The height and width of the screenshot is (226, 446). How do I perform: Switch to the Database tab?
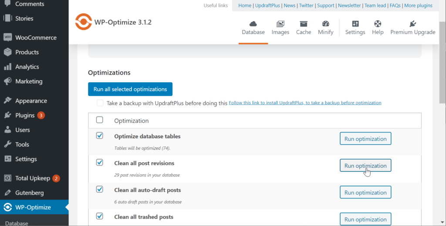pos(253,27)
